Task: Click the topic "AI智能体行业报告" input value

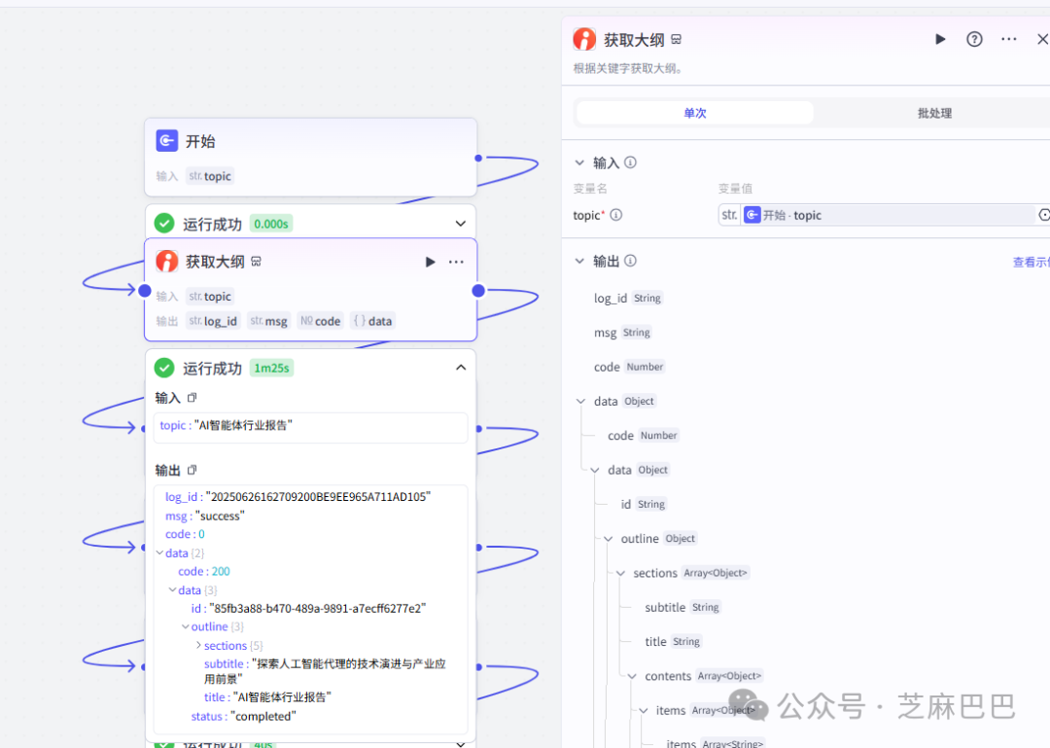Action: 243,425
